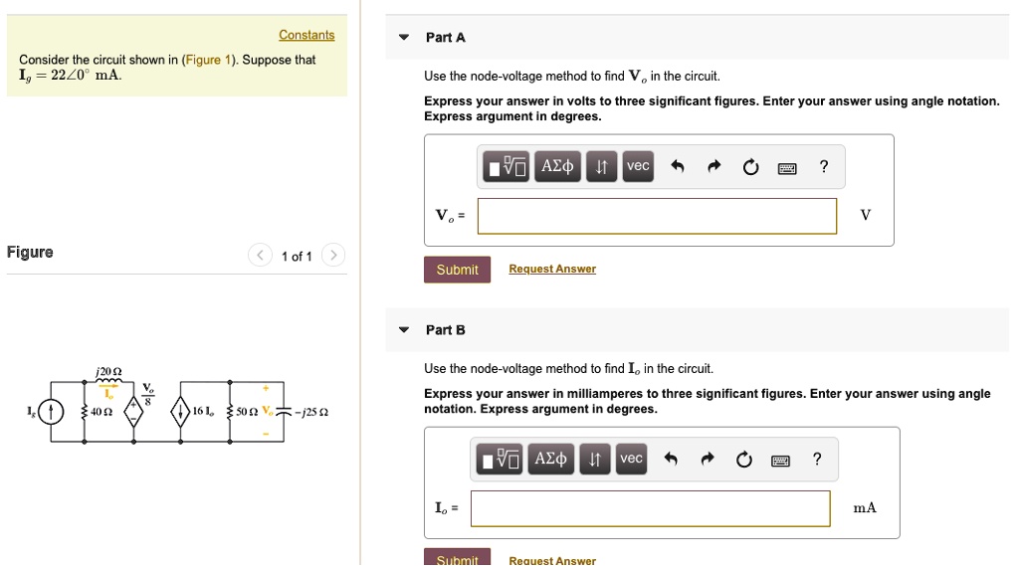This screenshot has height=566, width=1019.
Task: Reset the Part B answer field
Action: point(743,459)
